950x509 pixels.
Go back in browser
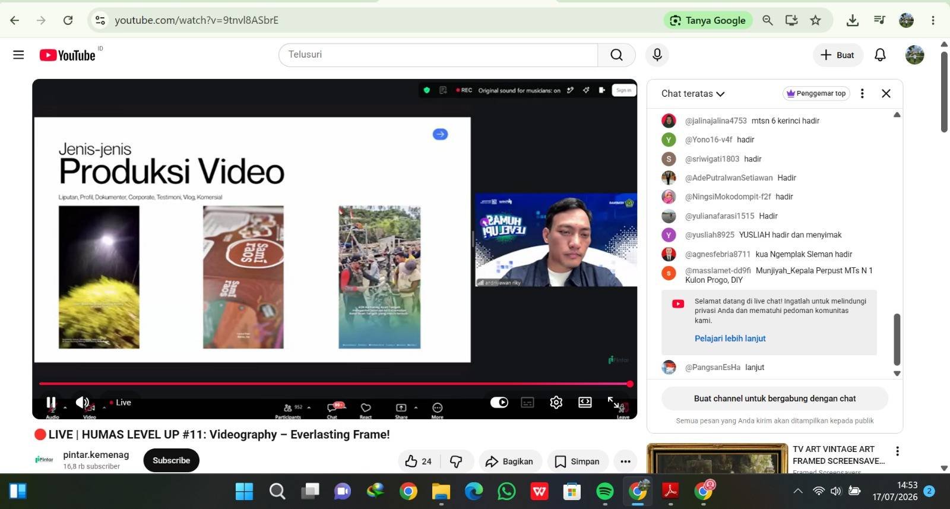click(14, 20)
